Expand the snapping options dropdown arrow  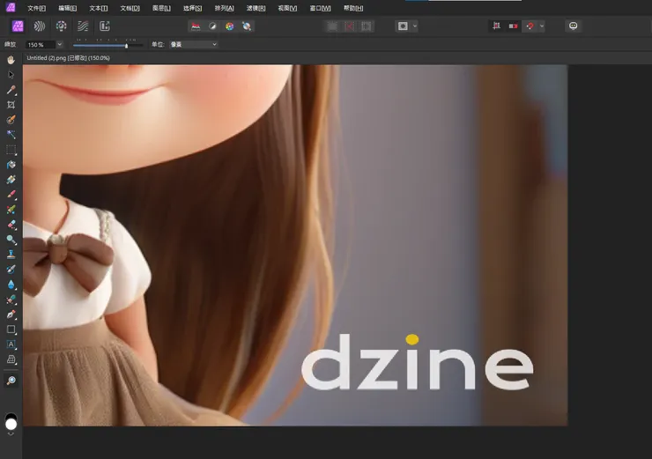coord(541,26)
